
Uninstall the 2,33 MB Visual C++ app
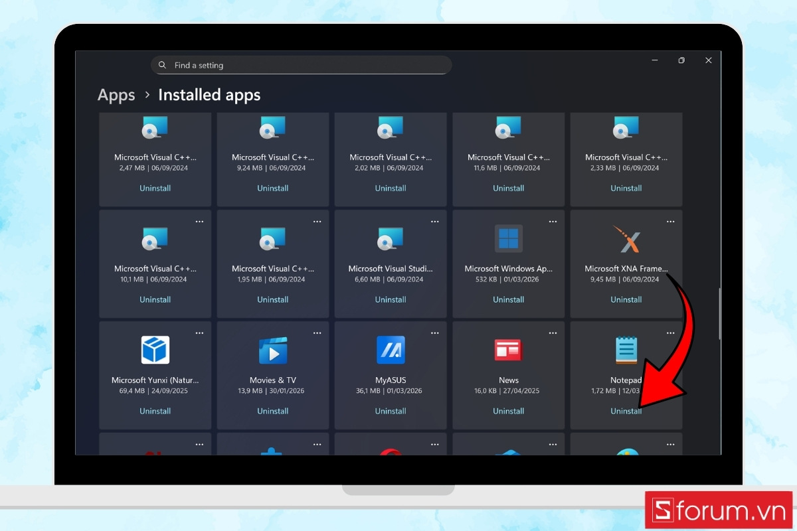pyautogui.click(x=626, y=189)
